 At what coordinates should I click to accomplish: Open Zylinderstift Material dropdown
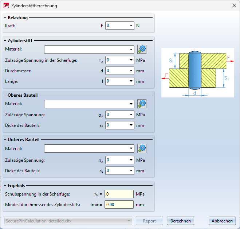tap(131, 49)
